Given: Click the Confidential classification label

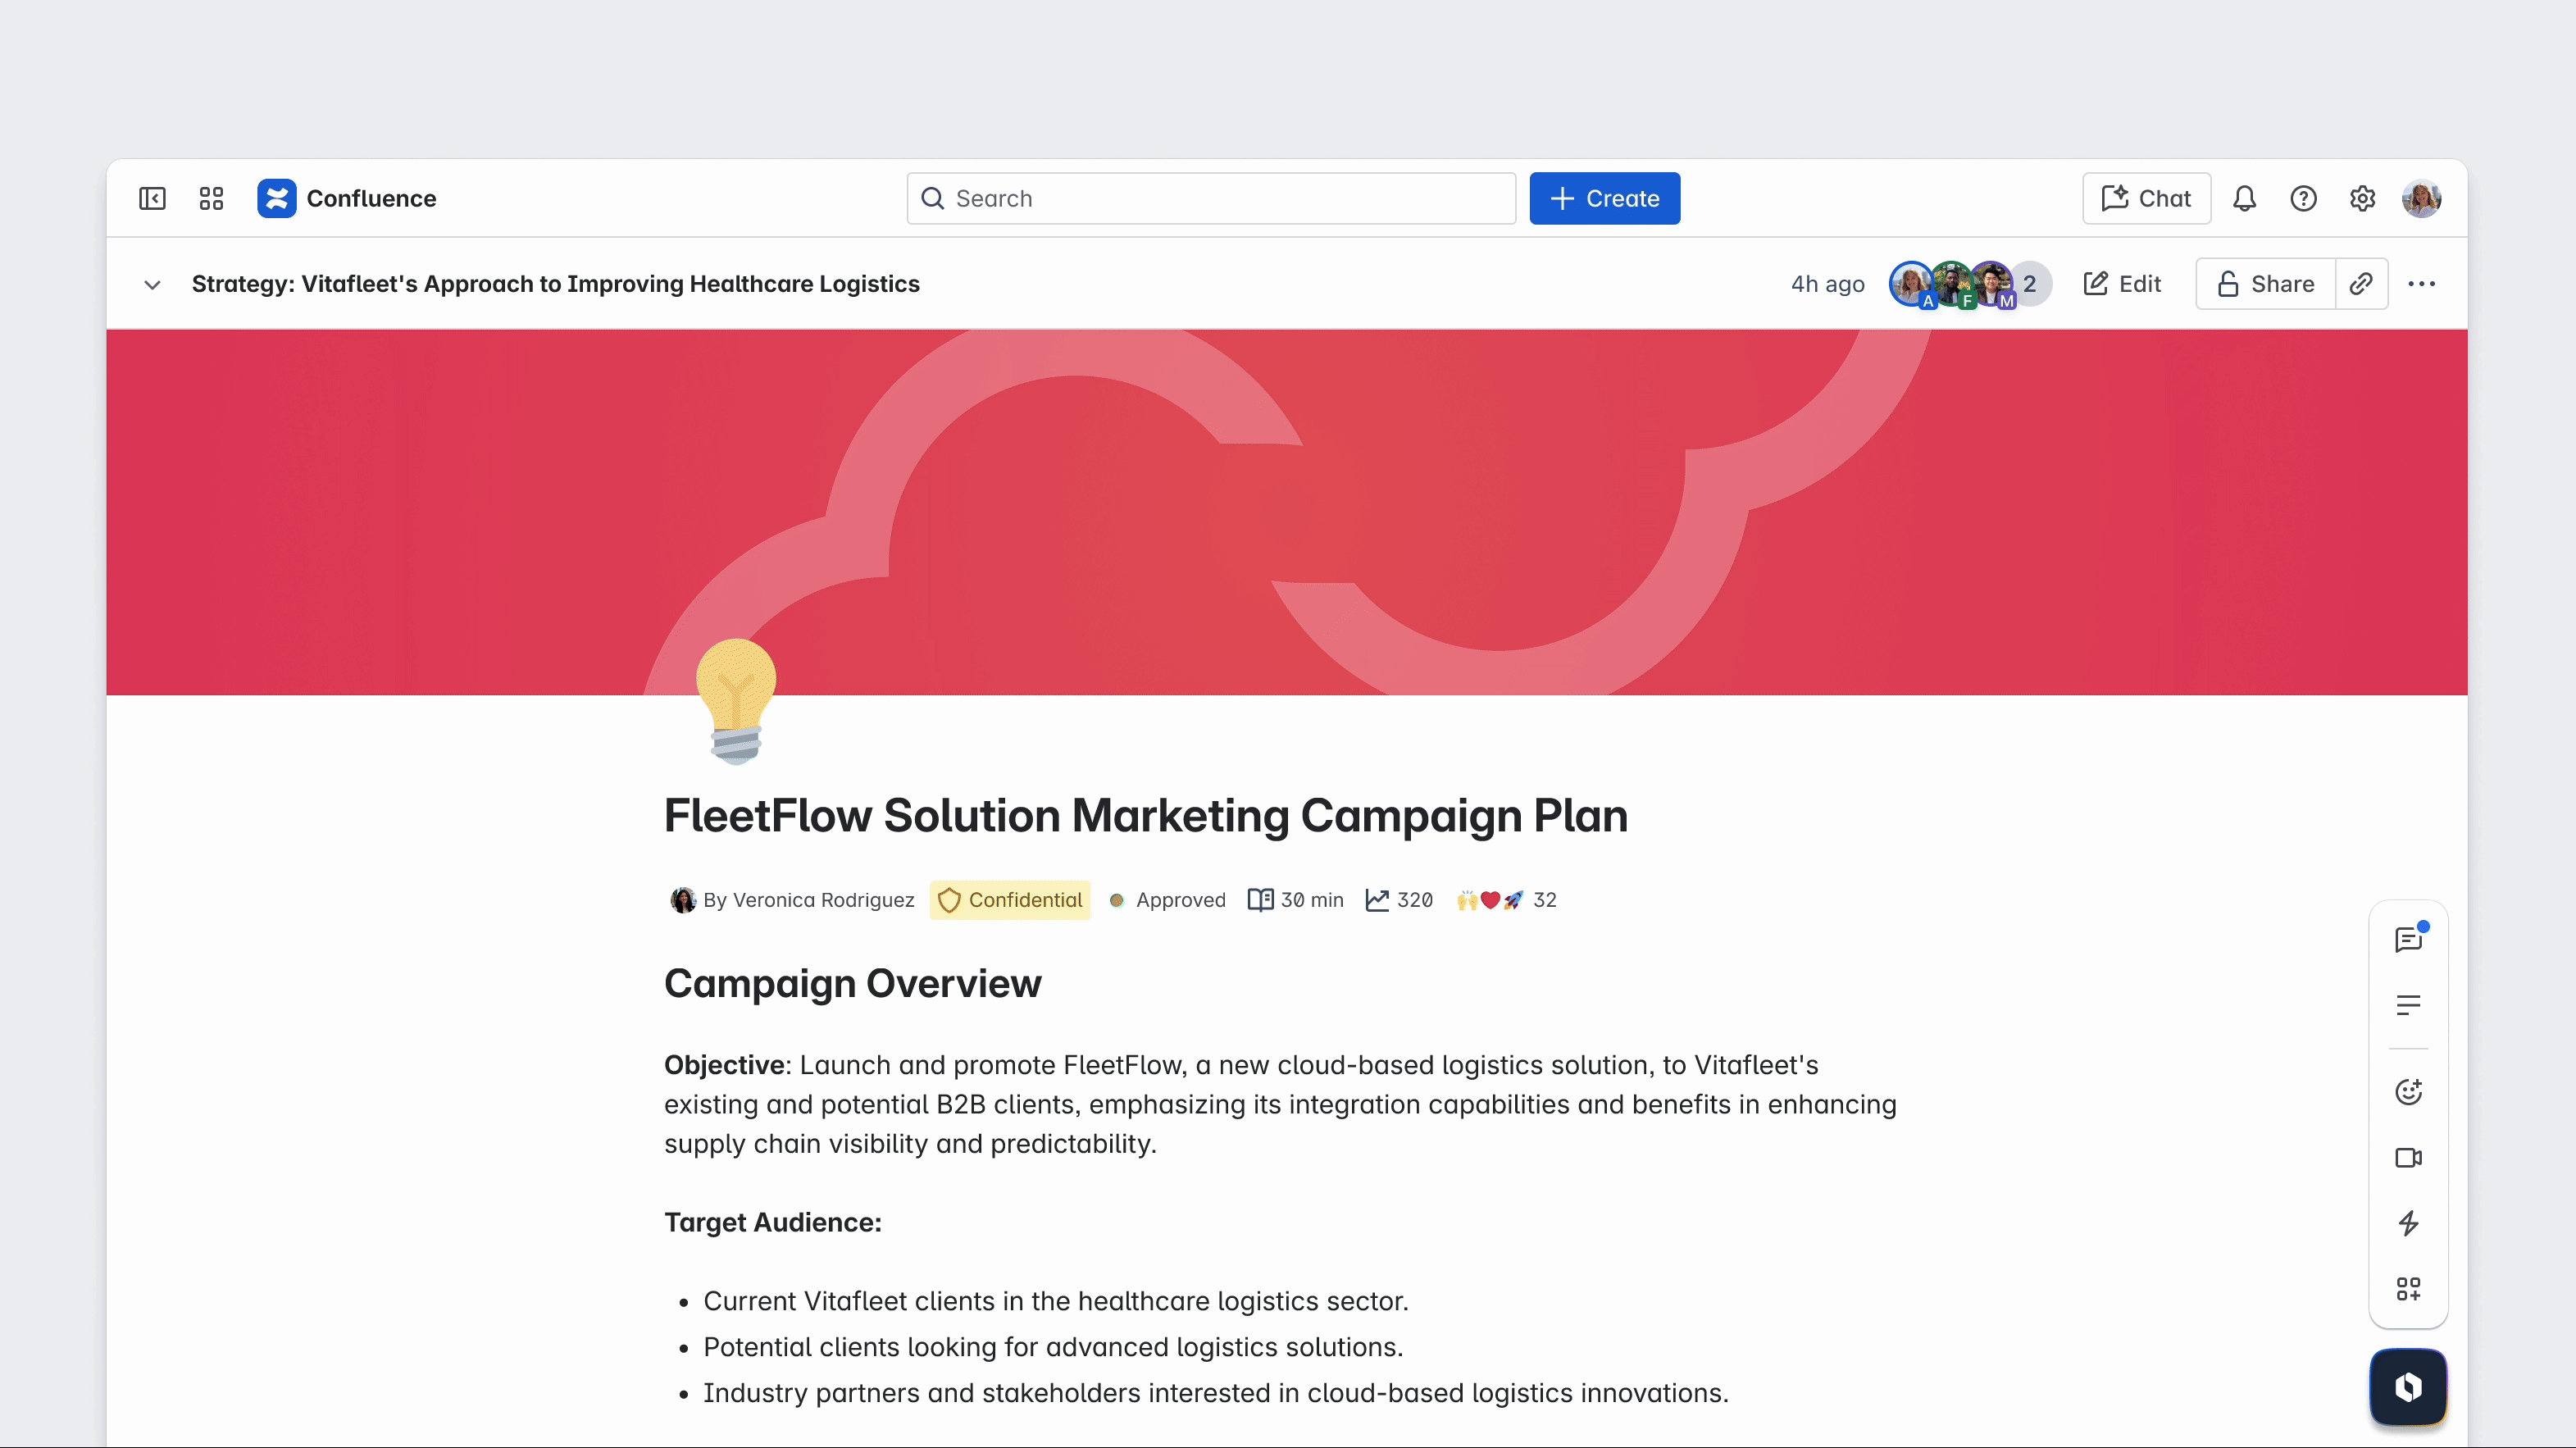Looking at the screenshot, I should click(1009, 900).
